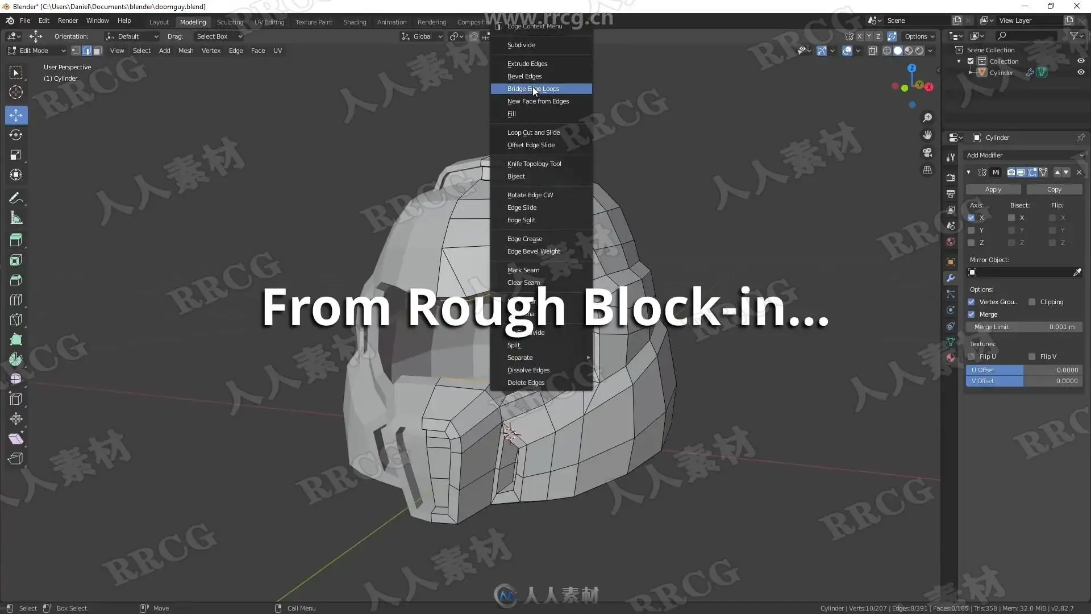Toggle camera view icon
This screenshot has width=1091, height=614.
click(x=927, y=153)
